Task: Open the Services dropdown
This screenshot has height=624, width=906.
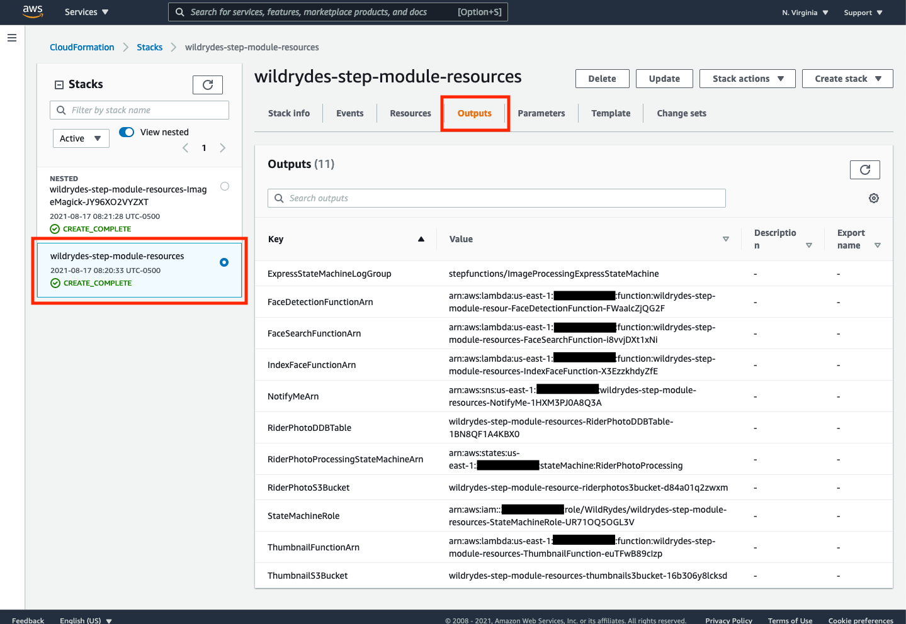Action: 87,12
